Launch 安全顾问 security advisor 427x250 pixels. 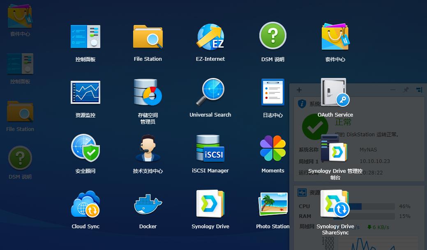[x=85, y=148]
